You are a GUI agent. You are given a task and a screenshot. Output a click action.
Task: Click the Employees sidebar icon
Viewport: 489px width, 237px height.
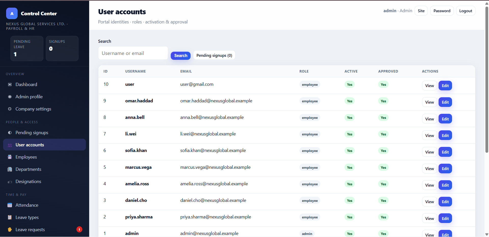point(10,157)
